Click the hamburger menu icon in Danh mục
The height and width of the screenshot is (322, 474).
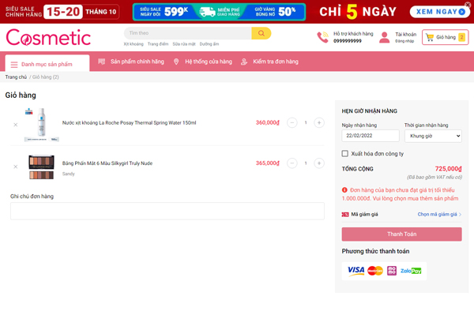tap(14, 65)
